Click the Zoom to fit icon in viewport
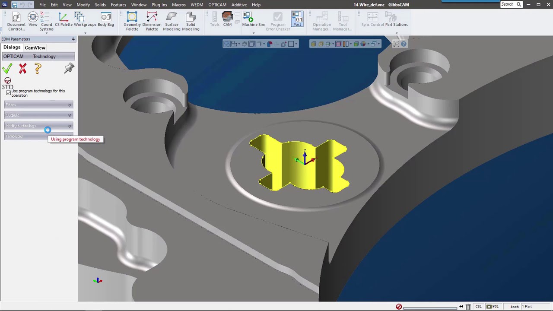The height and width of the screenshot is (311, 553). click(396, 44)
